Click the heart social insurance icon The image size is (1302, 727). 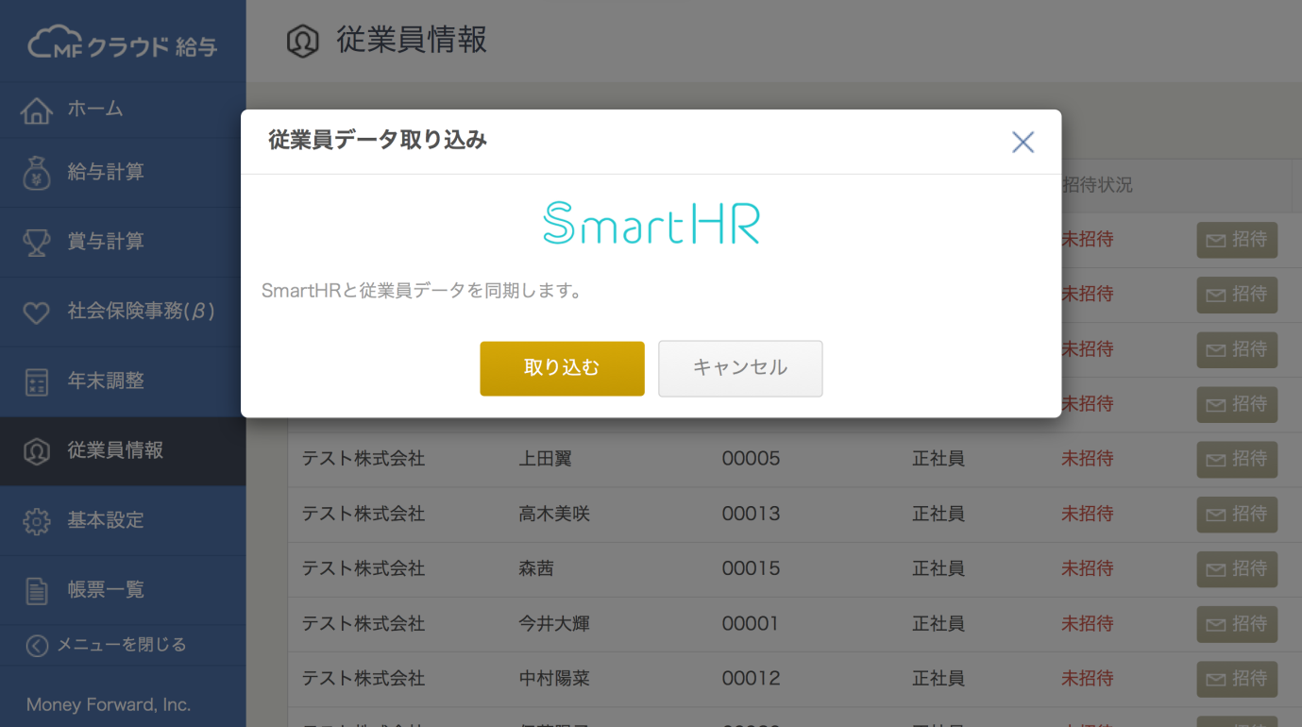37,313
